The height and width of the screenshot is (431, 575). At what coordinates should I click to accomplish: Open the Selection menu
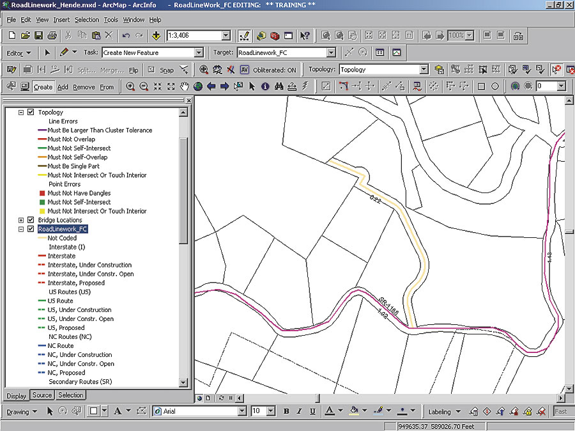87,20
